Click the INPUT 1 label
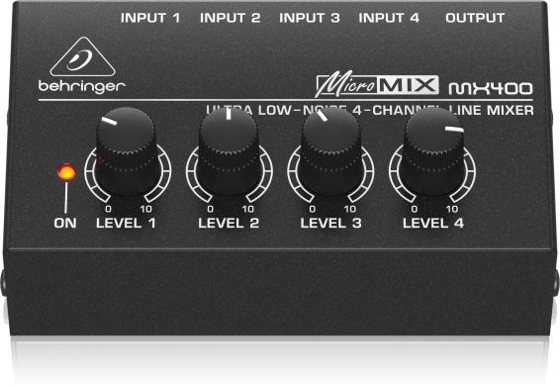This screenshot has height=386, width=560. (150, 18)
